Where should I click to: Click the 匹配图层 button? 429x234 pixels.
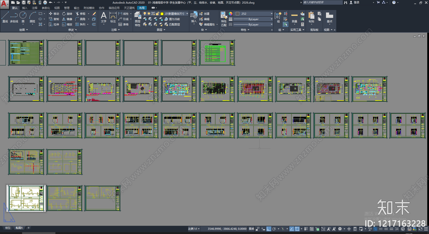172,24
